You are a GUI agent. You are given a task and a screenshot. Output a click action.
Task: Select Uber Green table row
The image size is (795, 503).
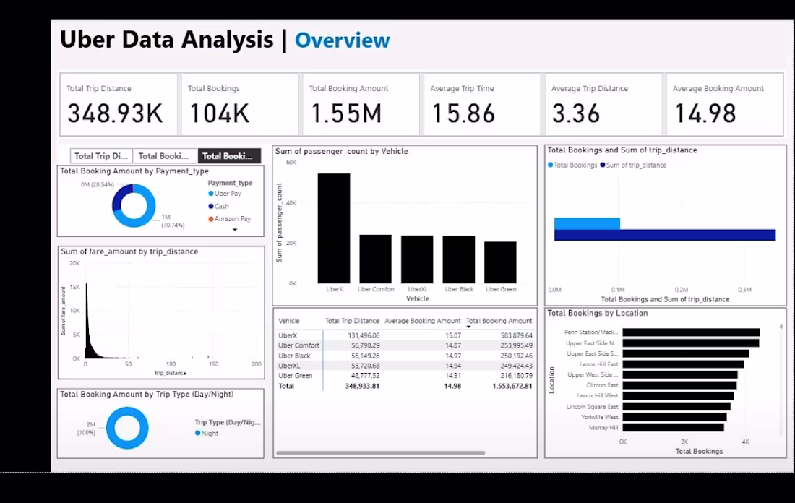point(405,376)
